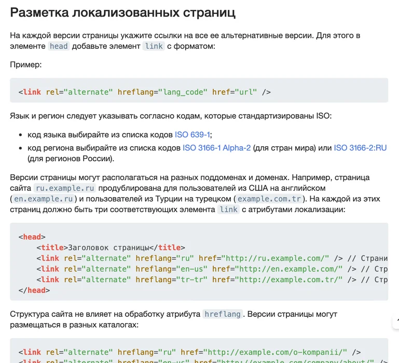Open the ISO 3166-2:RU link
Screen dimensions: 399x363
coord(360,148)
